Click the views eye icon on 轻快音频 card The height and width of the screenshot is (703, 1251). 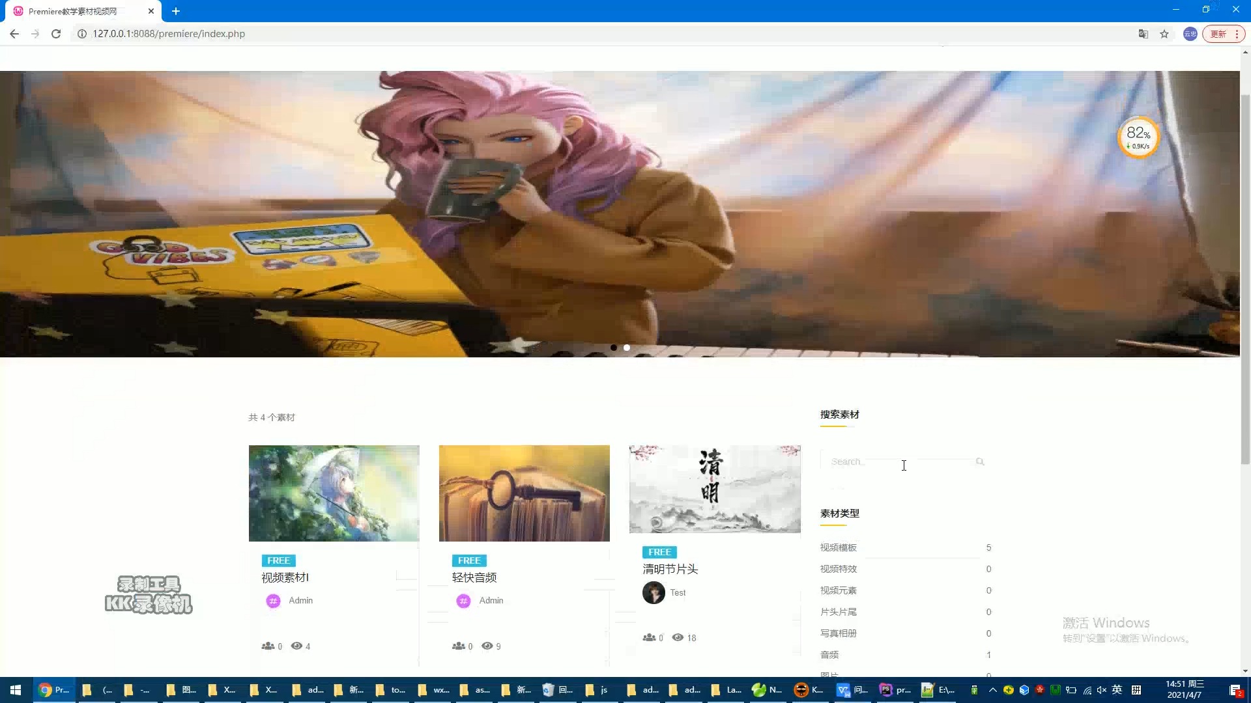pyautogui.click(x=487, y=646)
